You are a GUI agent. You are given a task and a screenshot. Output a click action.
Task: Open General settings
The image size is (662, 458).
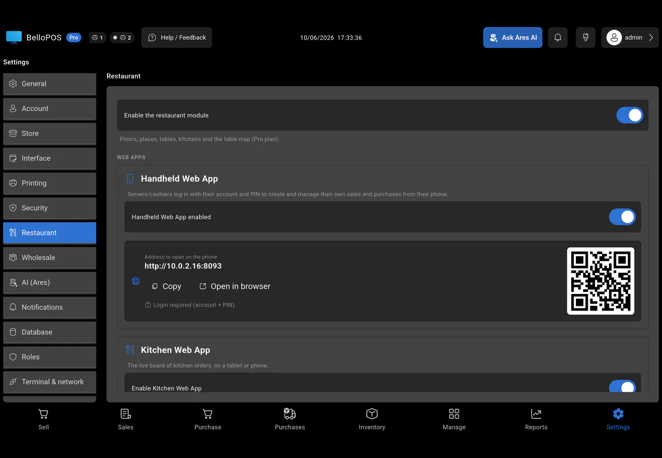point(49,84)
